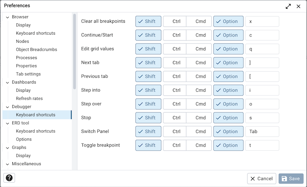Screen dimensions: 307x187
Task: Close Preferences using the X icon
Action: [298, 6]
